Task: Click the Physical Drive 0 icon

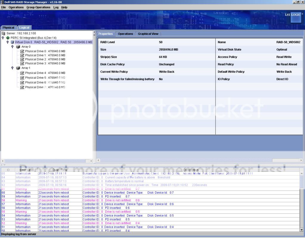Action: click(x=22, y=51)
